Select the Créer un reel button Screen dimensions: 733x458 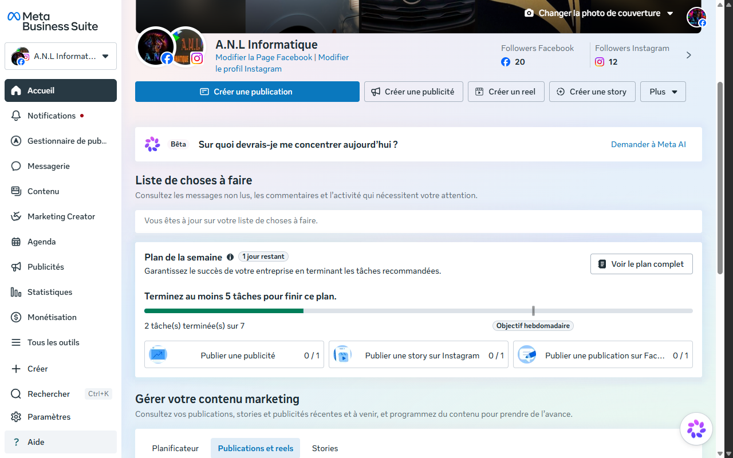pos(506,92)
